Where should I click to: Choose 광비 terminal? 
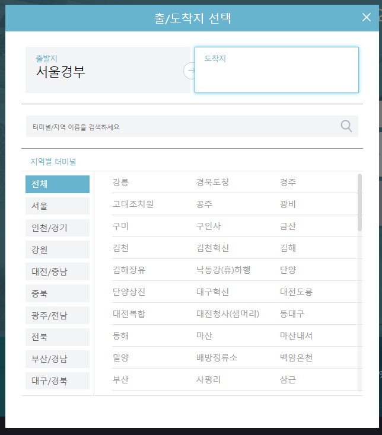[288, 204]
